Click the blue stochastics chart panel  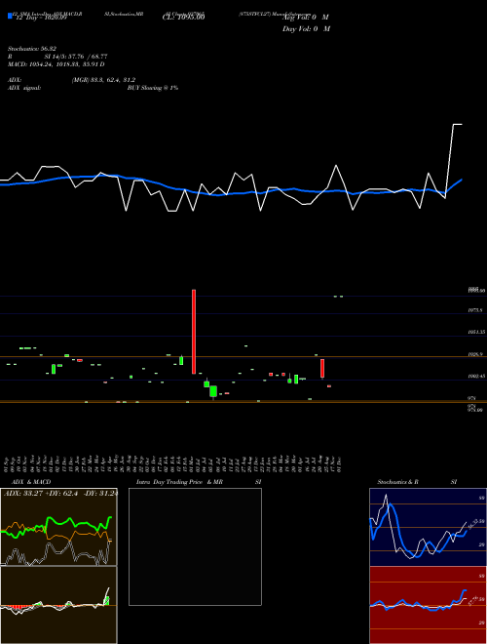tap(428, 527)
